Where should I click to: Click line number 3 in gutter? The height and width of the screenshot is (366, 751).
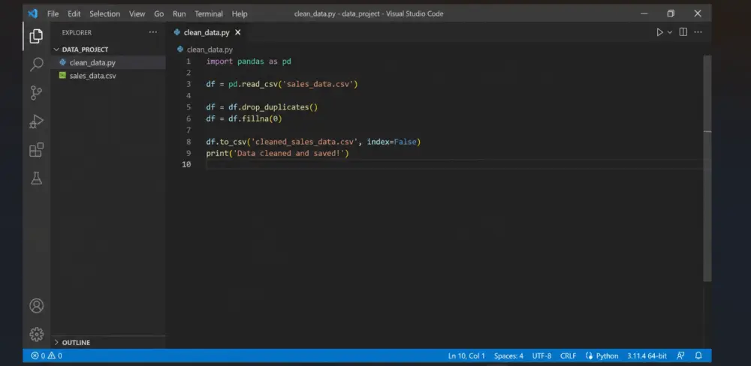tap(189, 84)
